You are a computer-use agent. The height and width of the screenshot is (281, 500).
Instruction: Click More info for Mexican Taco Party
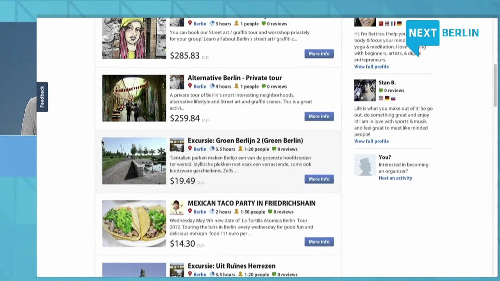click(319, 242)
